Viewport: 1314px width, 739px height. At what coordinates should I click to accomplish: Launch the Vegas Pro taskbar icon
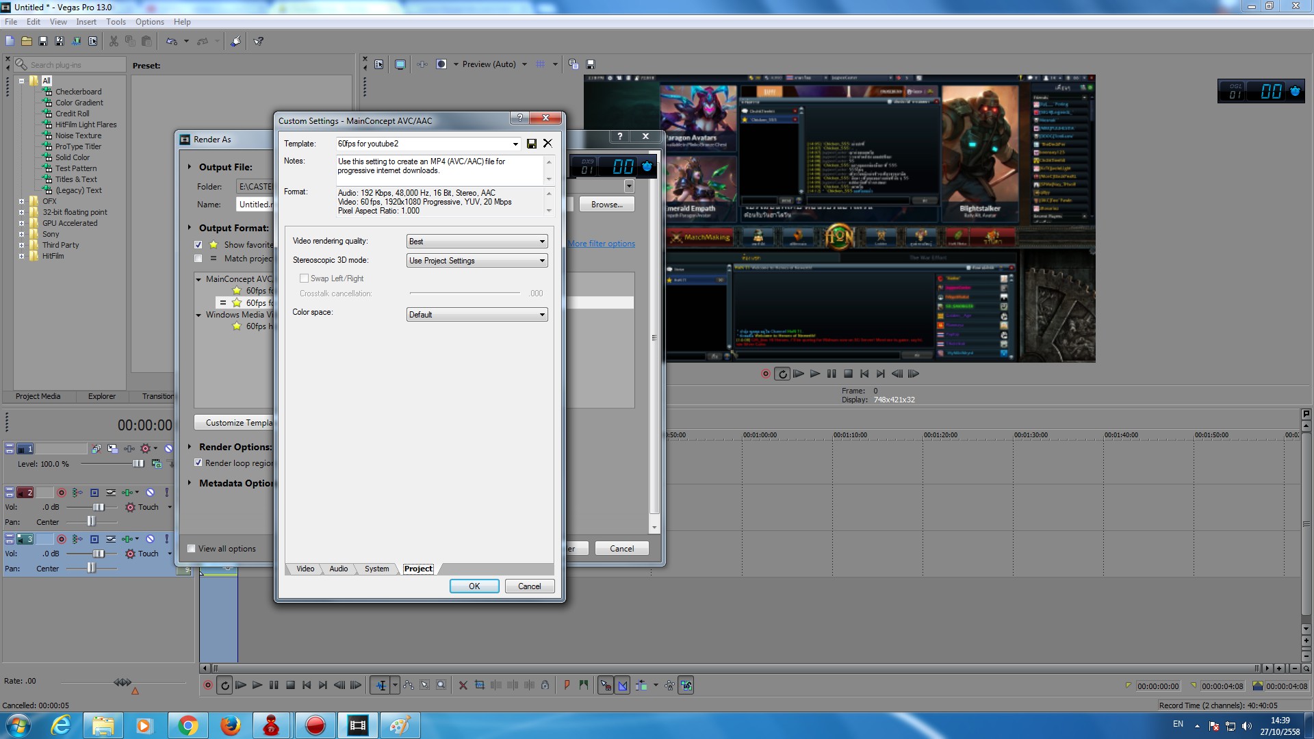[357, 725]
